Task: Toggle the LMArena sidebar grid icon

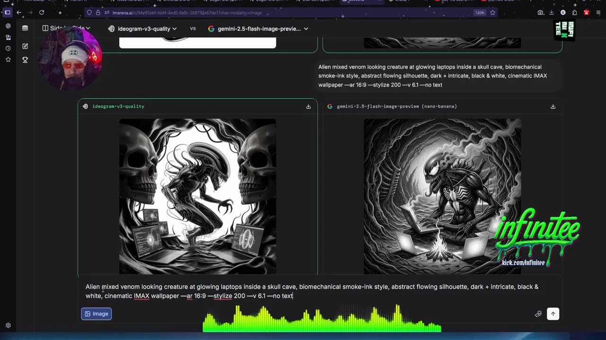Action: click(x=25, y=28)
